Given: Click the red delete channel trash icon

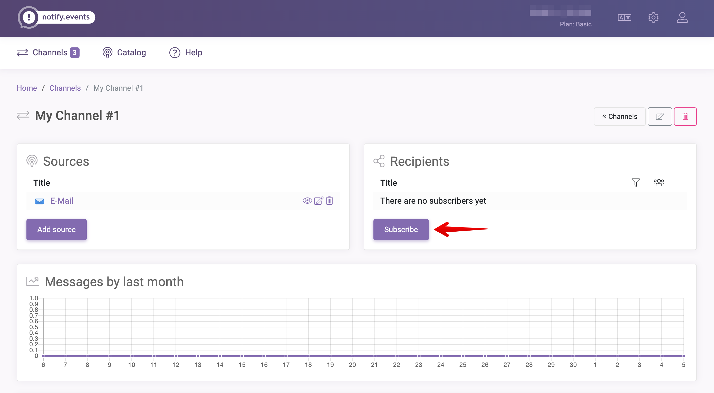Looking at the screenshot, I should point(685,116).
